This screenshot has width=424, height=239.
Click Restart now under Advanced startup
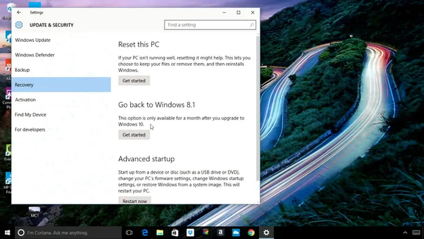point(135,201)
